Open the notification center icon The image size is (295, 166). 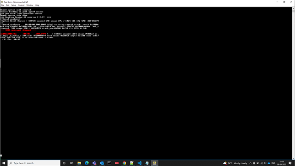[290, 163]
